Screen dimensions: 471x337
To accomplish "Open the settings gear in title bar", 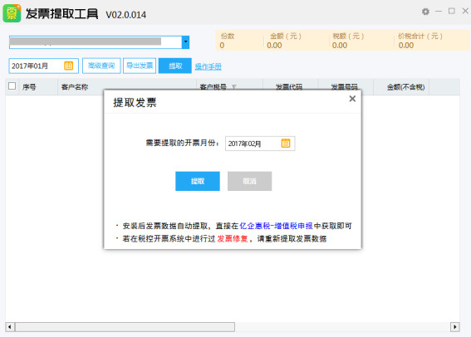I will (425, 12).
